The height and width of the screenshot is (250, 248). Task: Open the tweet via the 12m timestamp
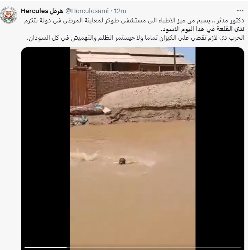tap(120, 11)
